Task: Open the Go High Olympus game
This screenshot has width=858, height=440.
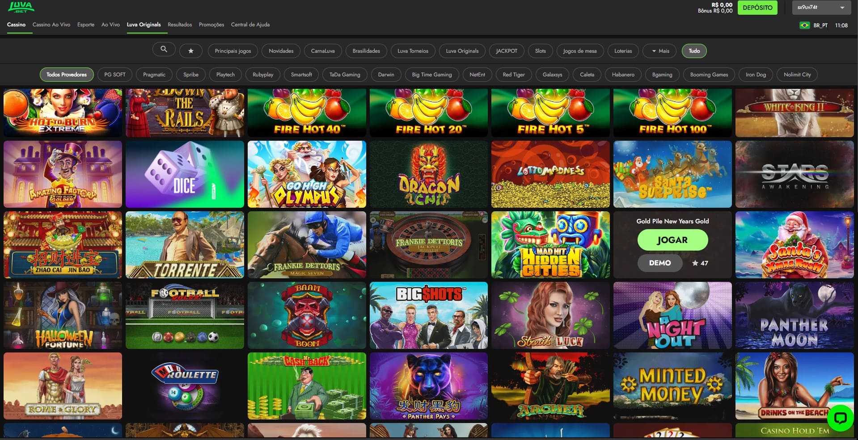Action: [307, 174]
